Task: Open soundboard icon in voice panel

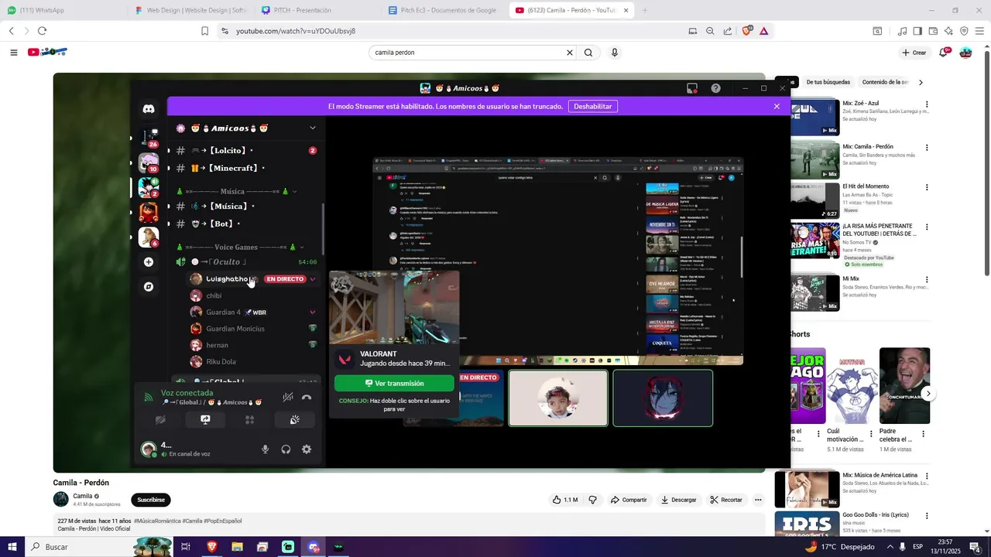Action: pos(295,420)
